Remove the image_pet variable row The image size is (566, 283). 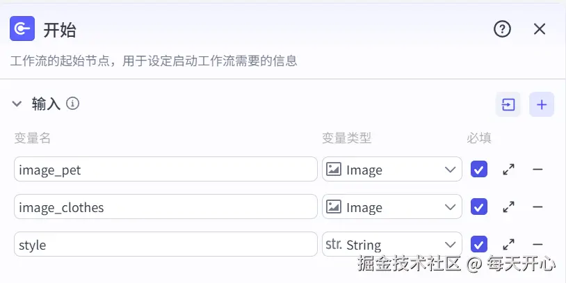click(x=537, y=169)
